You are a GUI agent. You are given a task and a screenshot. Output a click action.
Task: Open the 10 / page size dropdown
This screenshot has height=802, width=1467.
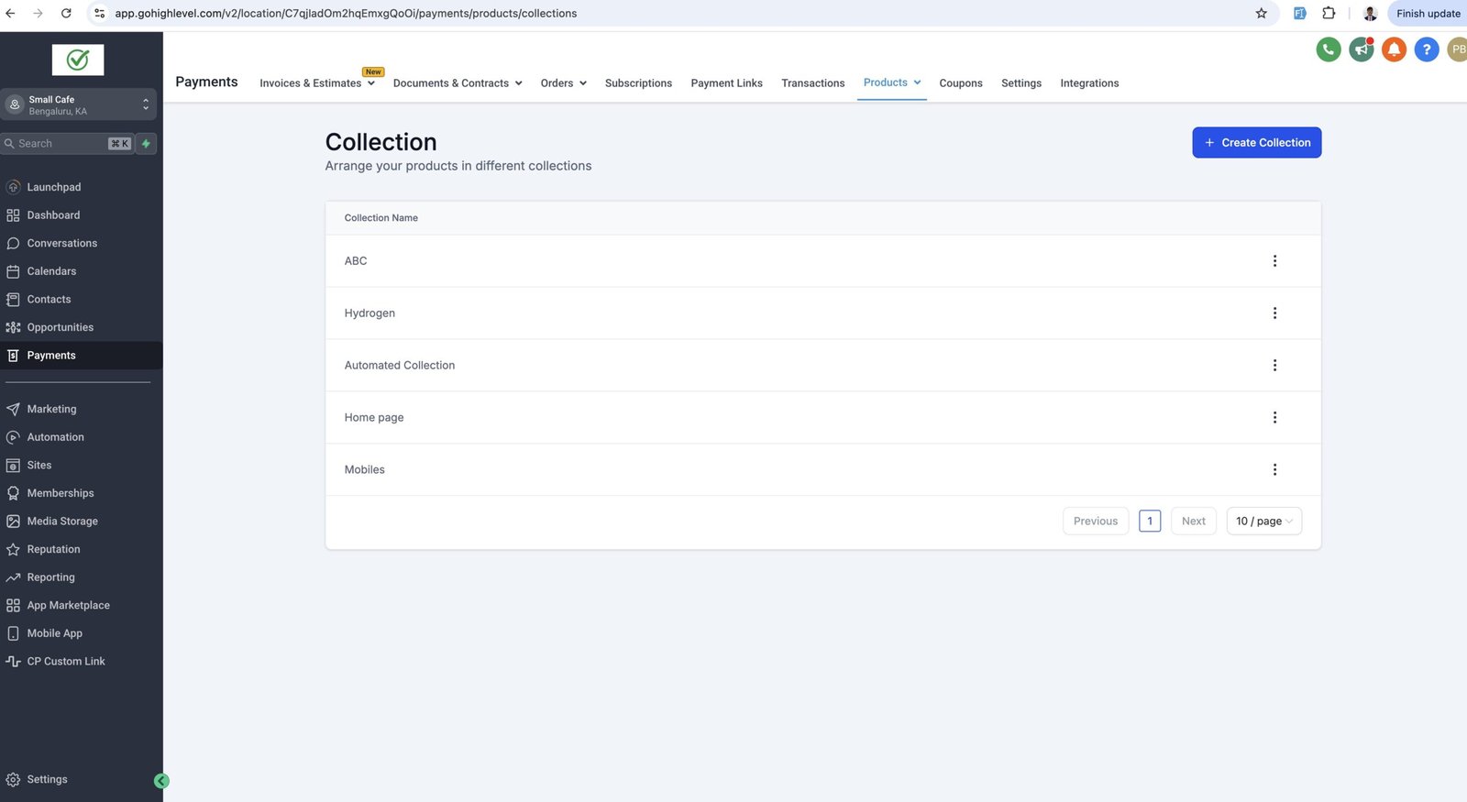tap(1263, 522)
